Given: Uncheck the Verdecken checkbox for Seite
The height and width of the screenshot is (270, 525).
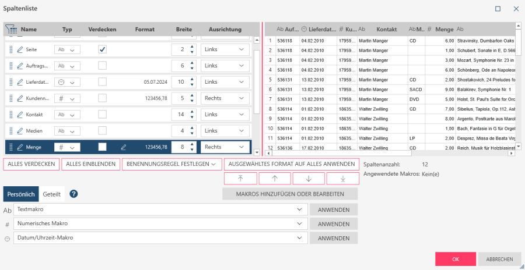Looking at the screenshot, I should [x=102, y=49].
